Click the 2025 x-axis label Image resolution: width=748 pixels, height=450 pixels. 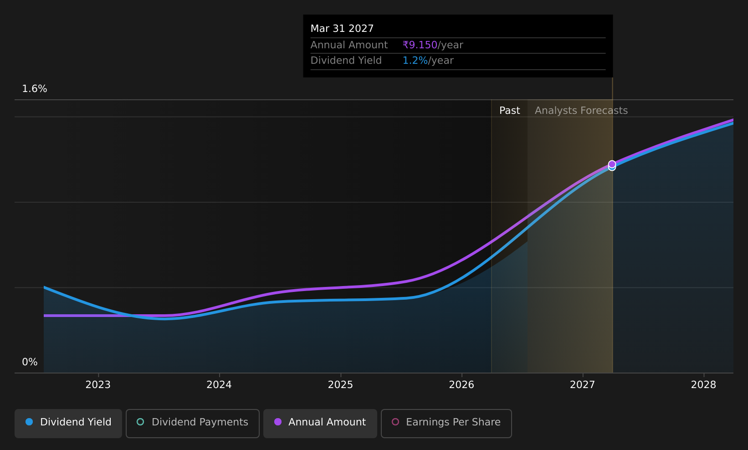point(340,385)
